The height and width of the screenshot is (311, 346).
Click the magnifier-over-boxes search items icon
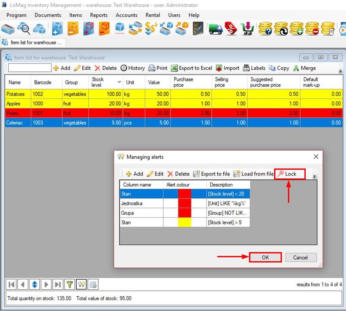[x=24, y=28]
